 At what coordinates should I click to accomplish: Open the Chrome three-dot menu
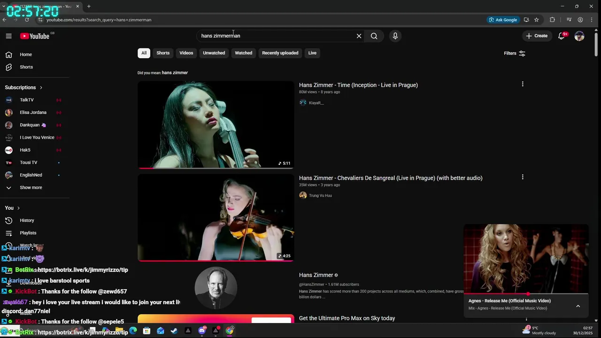point(592,20)
